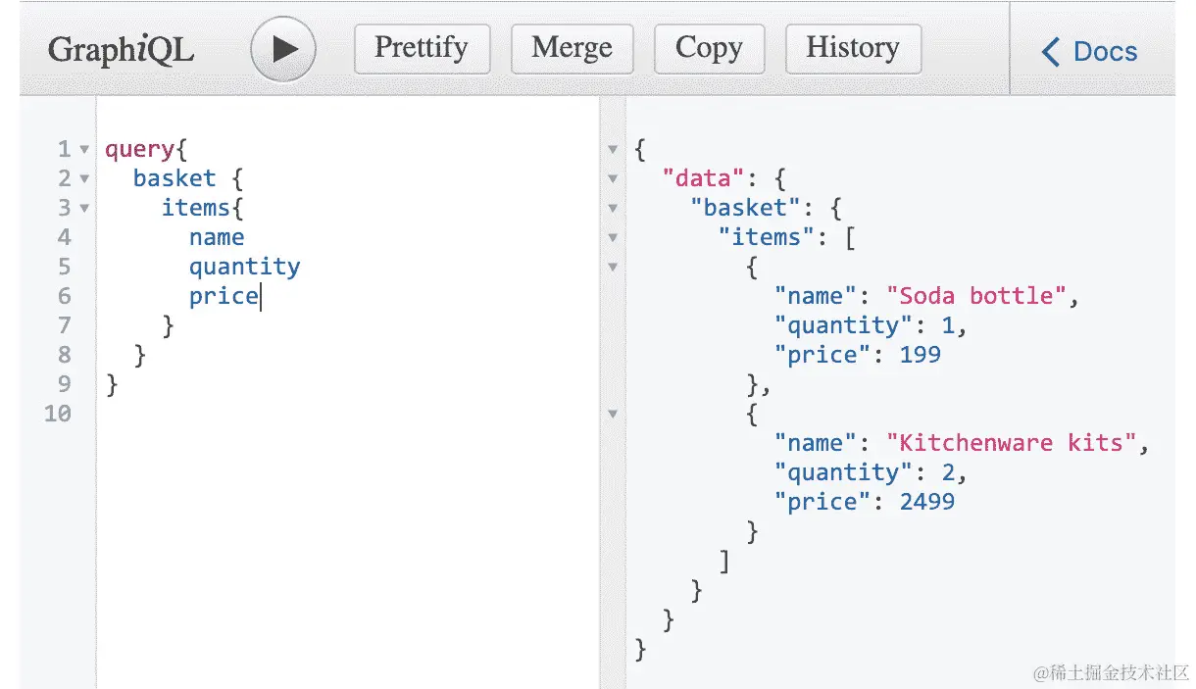
Task: Click line number 7 in the editor gutter
Action: coord(65,325)
